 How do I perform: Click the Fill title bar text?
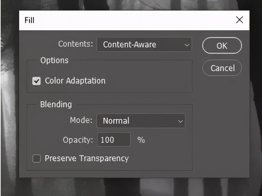29,20
